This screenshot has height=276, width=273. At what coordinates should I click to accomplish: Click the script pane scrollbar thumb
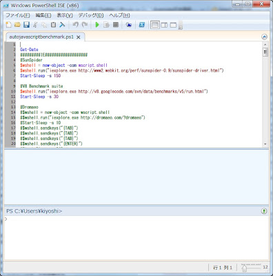[265, 52]
